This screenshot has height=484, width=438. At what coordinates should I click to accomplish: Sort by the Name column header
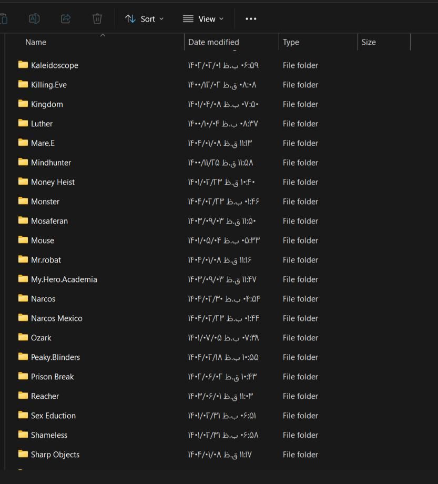36,42
